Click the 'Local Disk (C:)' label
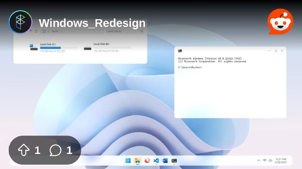 point(48,44)
